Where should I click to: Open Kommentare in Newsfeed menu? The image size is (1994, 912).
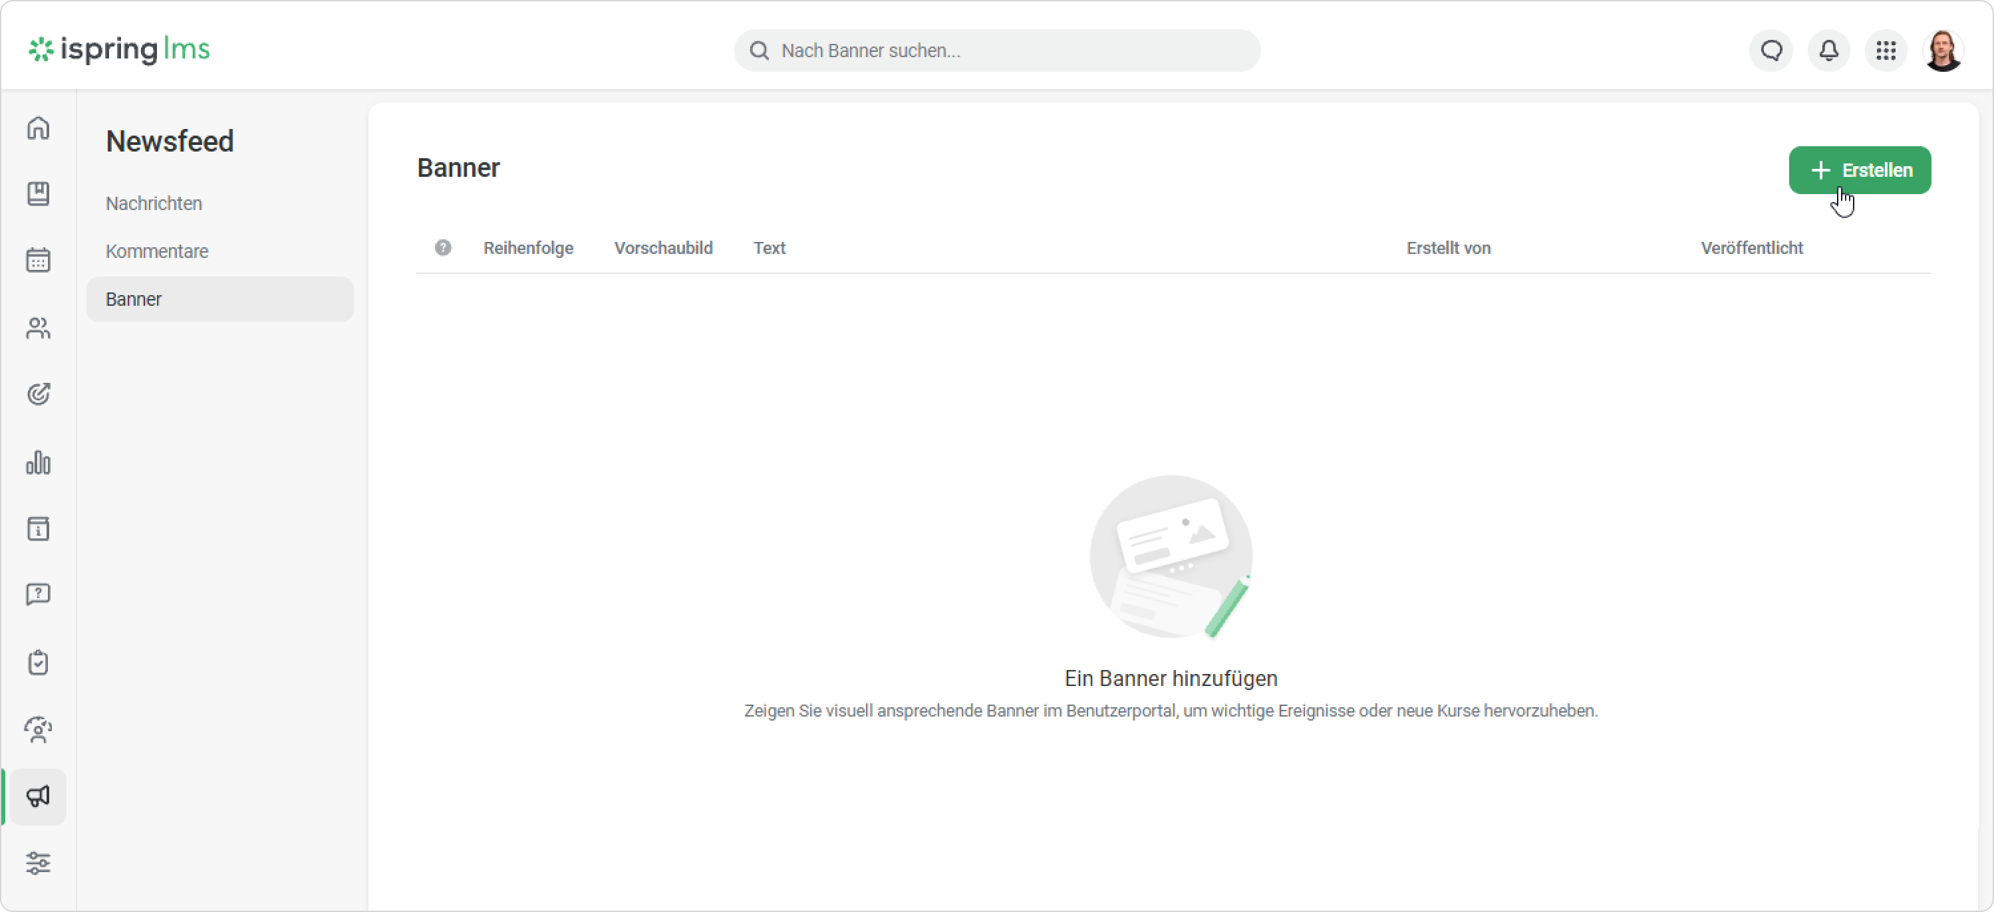[157, 251]
